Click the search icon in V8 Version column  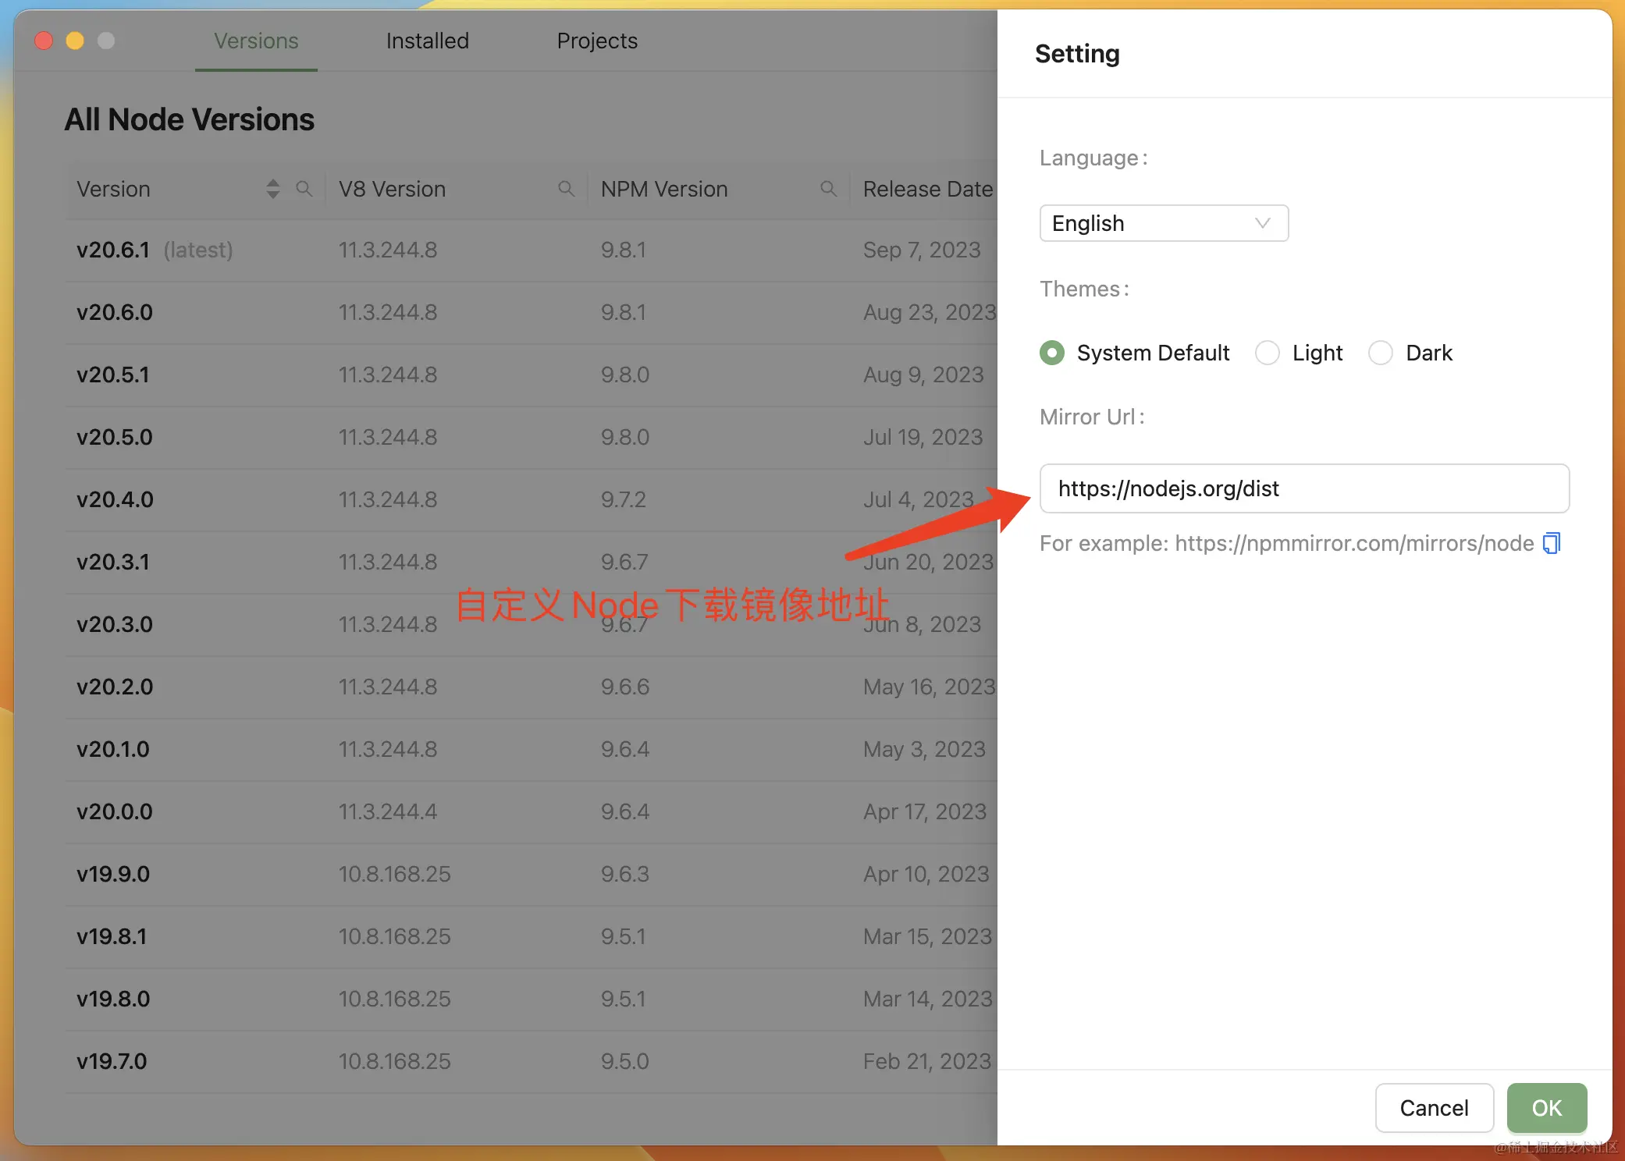pos(566,189)
